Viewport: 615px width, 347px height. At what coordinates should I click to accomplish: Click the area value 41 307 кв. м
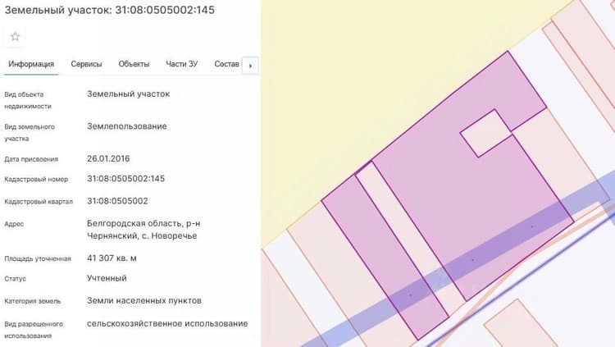[112, 258]
